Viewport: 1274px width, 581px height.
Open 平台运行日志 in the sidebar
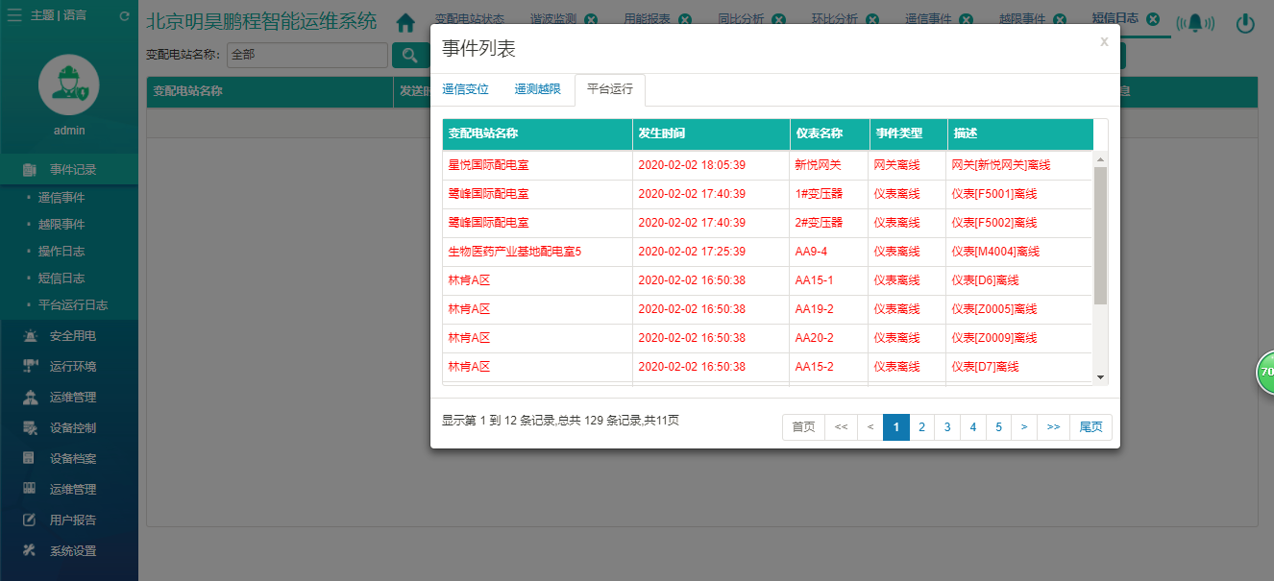tap(73, 305)
